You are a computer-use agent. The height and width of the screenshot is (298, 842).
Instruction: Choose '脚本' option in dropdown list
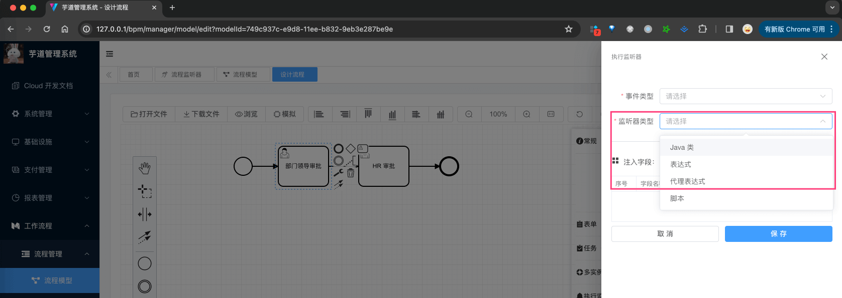[677, 198]
